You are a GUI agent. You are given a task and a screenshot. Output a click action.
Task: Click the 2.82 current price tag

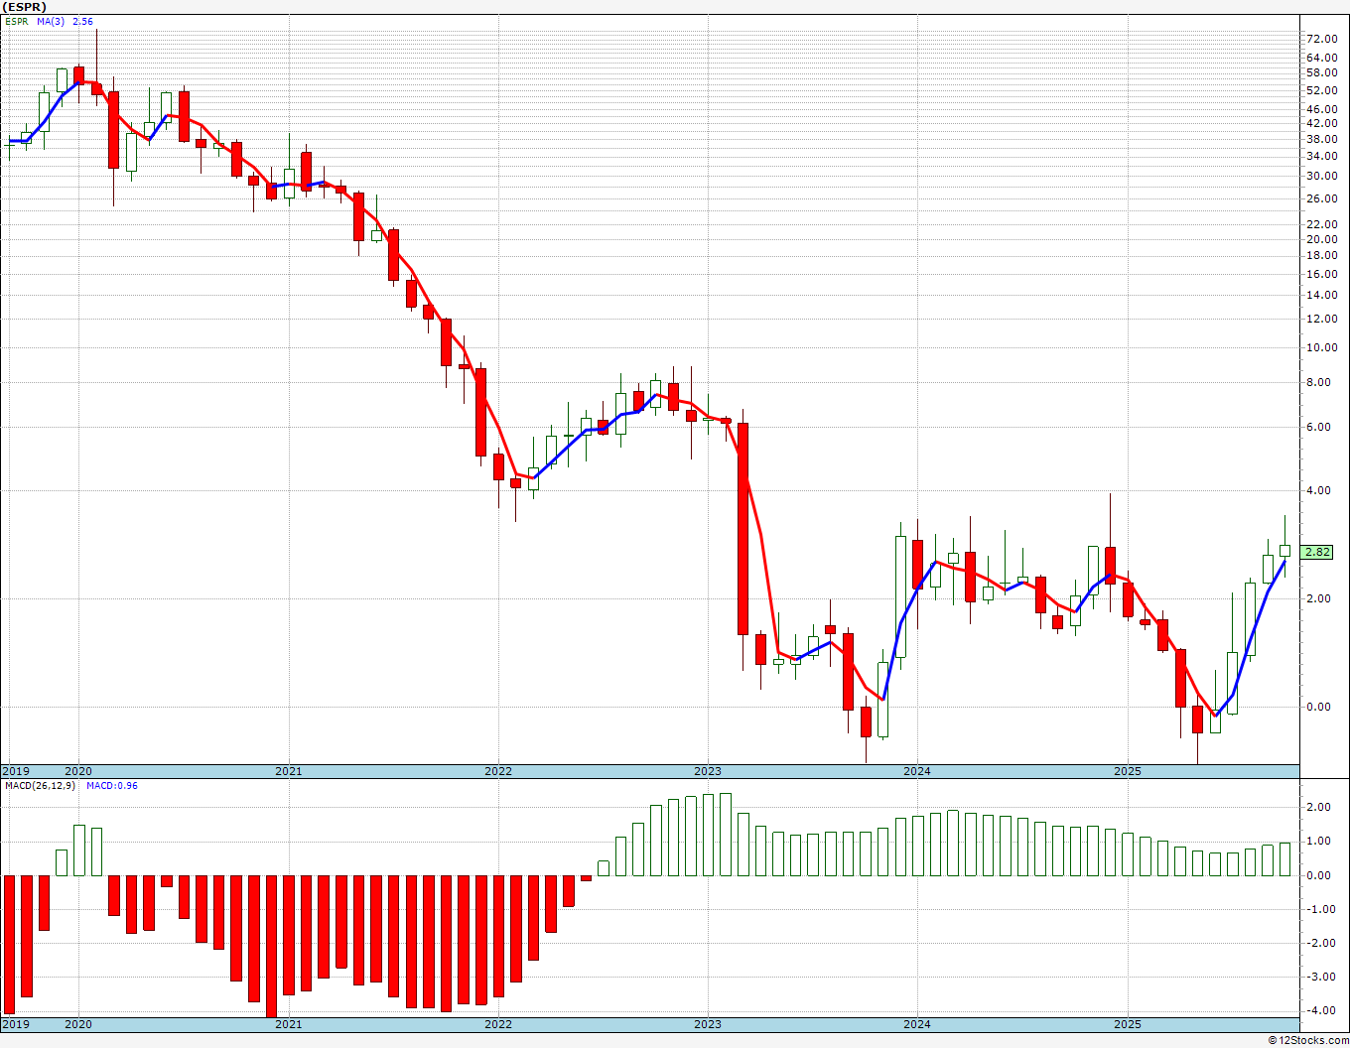coord(1317,552)
